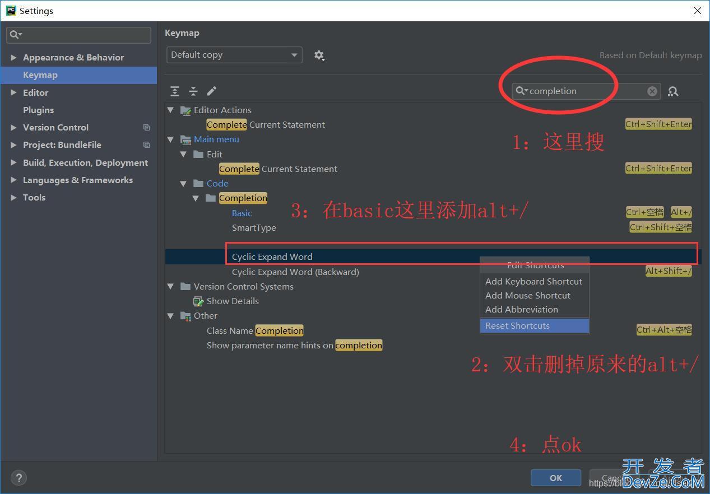Select Show Details under Version Control Systems
This screenshot has width=710, height=494.
tap(233, 301)
